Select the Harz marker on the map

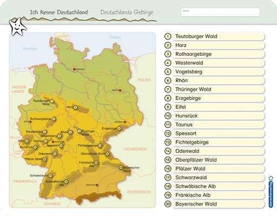pos(75,107)
